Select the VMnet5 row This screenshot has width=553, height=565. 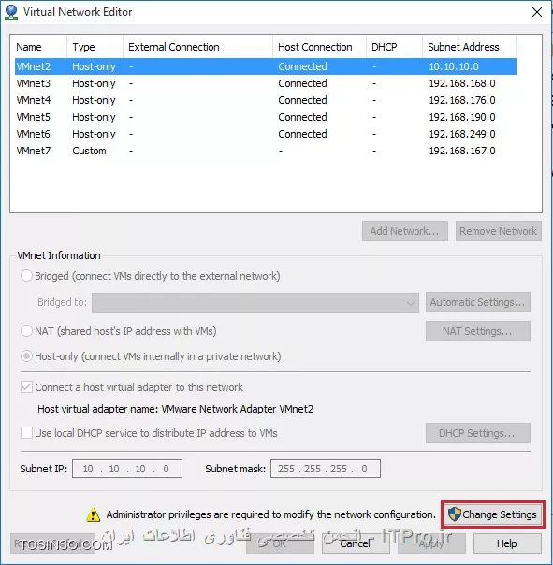[x=266, y=117]
